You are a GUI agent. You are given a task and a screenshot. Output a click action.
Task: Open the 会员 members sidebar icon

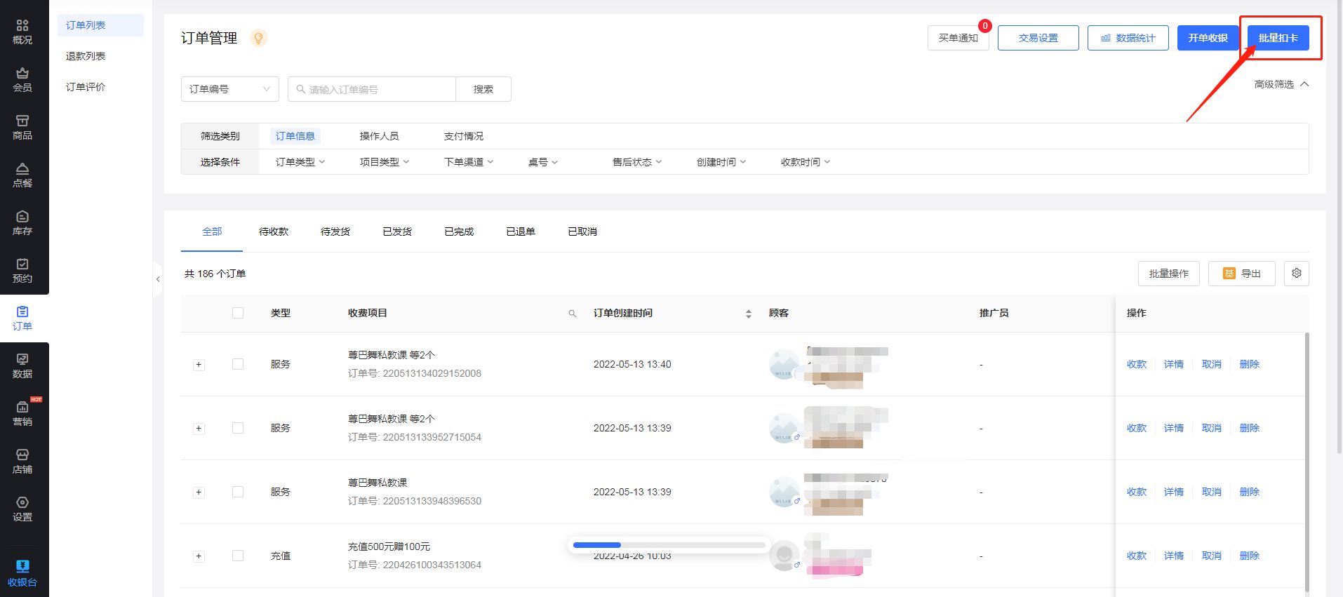pyautogui.click(x=22, y=80)
